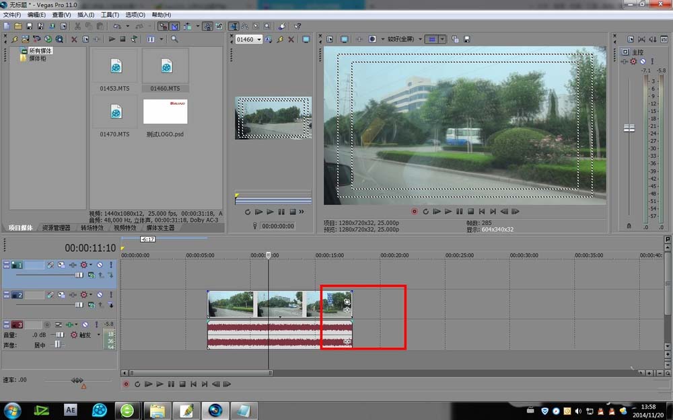The image size is (673, 420).
Task: Open the views dropdown arrow in Project Media
Action: point(162,39)
